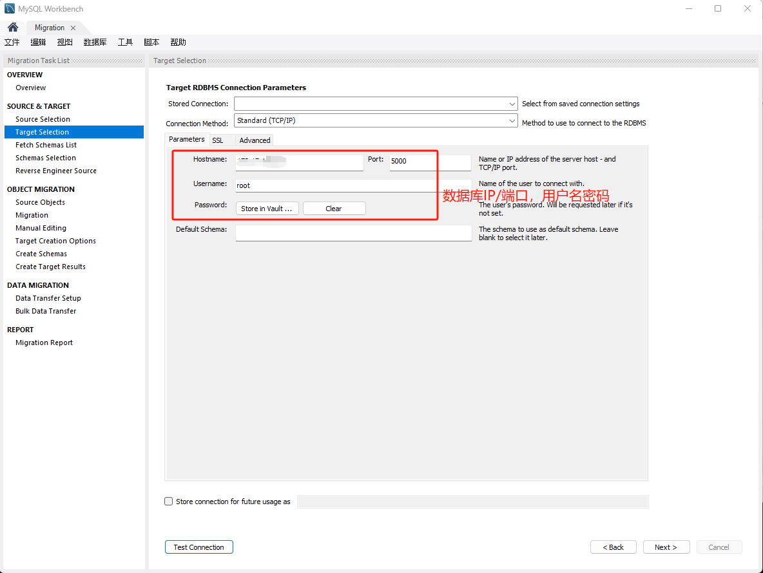Click Store in Vault button
This screenshot has width=763, height=573.
click(x=267, y=209)
